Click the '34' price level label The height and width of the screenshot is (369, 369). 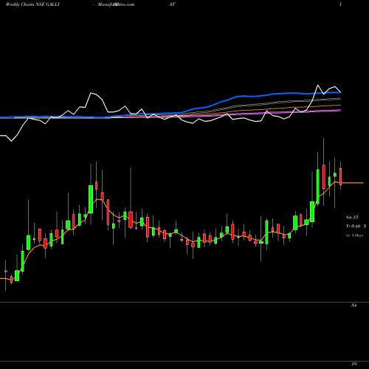pyautogui.click(x=354, y=306)
